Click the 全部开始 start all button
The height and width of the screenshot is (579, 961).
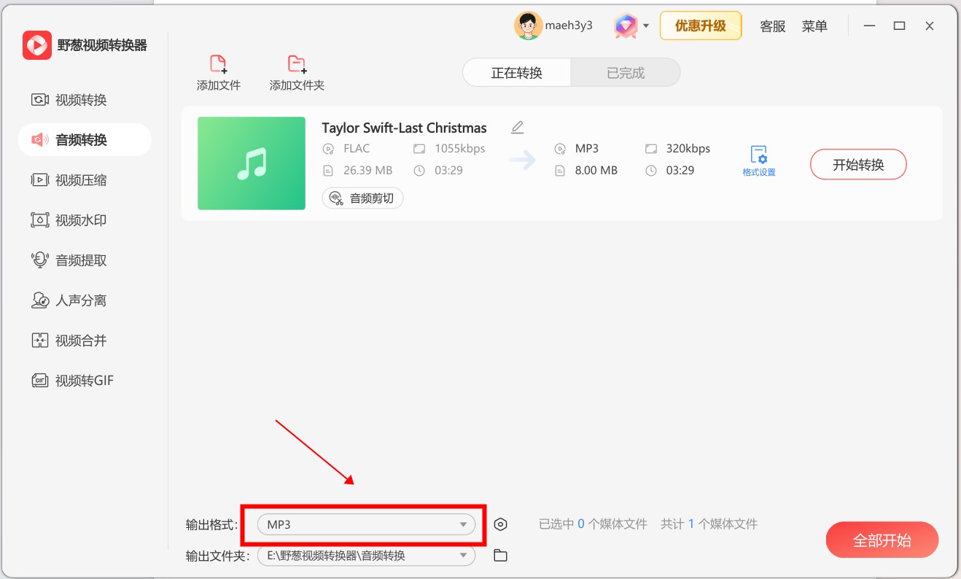pos(882,540)
